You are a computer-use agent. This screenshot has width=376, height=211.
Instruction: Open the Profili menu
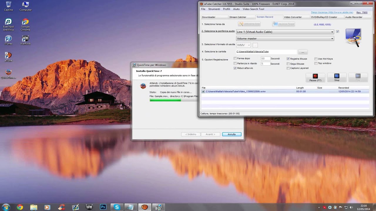[x=226, y=9]
